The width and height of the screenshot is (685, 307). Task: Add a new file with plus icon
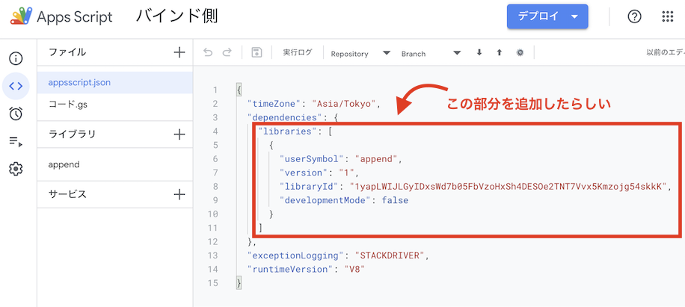179,52
